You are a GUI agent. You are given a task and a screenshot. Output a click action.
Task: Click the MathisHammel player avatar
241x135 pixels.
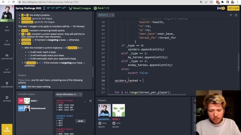(x=104, y=110)
